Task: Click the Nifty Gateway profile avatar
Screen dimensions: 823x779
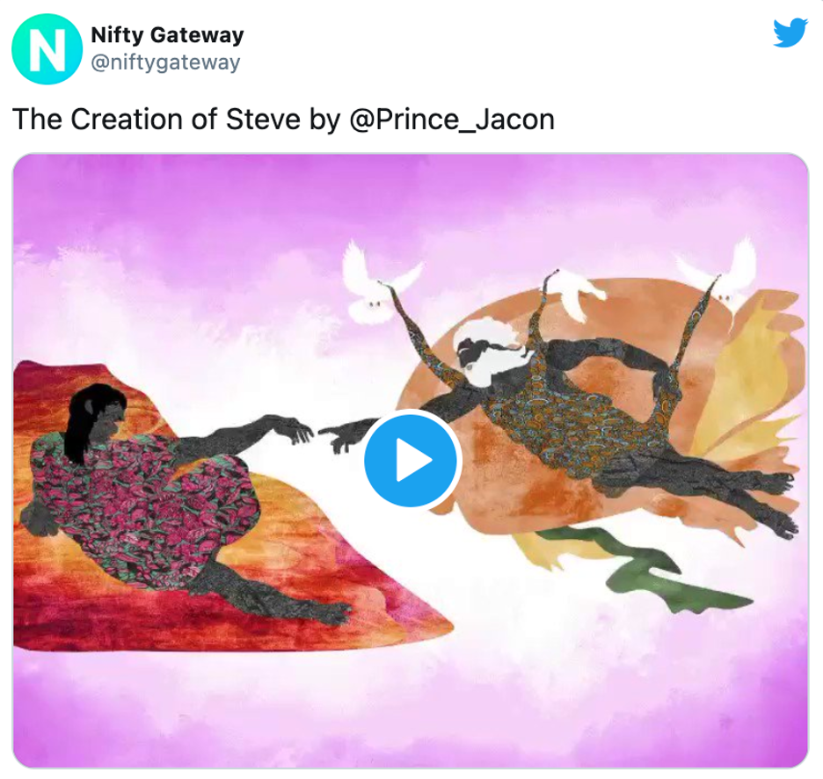Action: click(x=47, y=49)
